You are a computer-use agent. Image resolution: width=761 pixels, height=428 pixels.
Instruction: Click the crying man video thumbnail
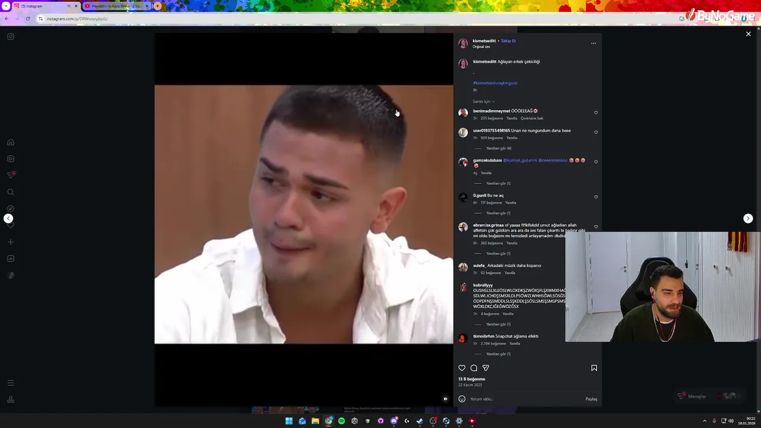(x=304, y=214)
